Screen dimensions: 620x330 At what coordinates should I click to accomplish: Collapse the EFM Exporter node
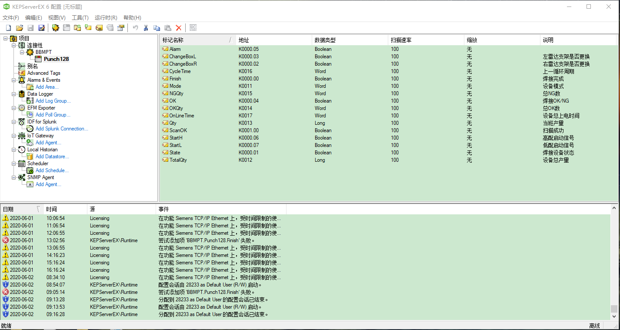[14, 108]
